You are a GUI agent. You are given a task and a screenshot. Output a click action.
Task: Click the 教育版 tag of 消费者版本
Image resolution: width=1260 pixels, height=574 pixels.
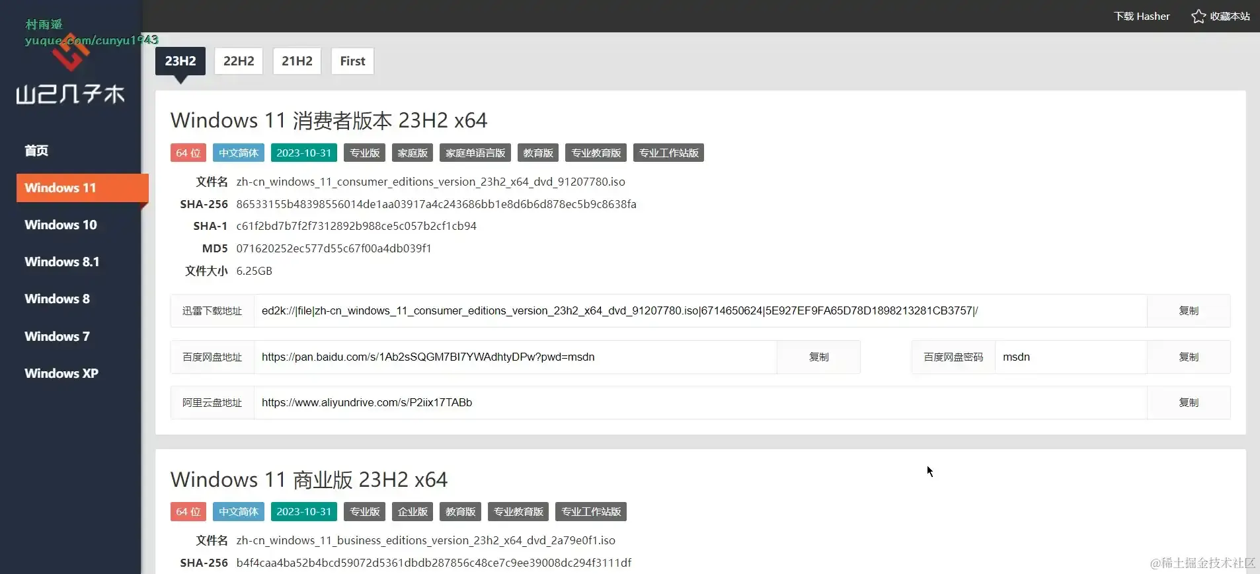[x=538, y=153]
